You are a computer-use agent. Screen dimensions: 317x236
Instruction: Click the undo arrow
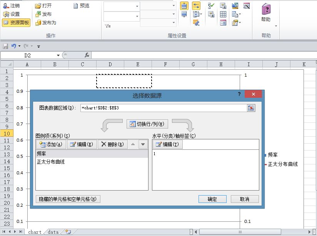coord(13,46)
